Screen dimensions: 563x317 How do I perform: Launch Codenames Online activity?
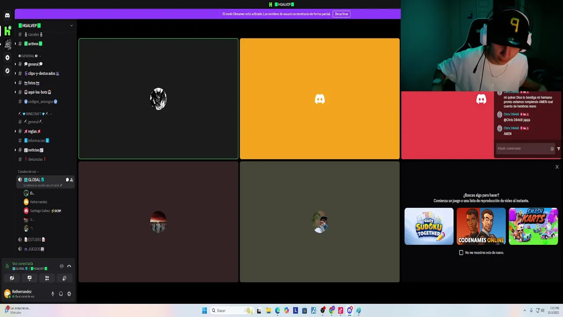pos(481,226)
